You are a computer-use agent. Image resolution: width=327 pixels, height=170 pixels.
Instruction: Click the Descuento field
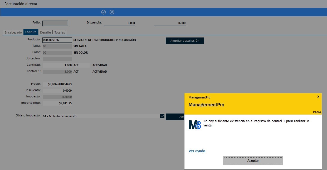tap(57, 91)
